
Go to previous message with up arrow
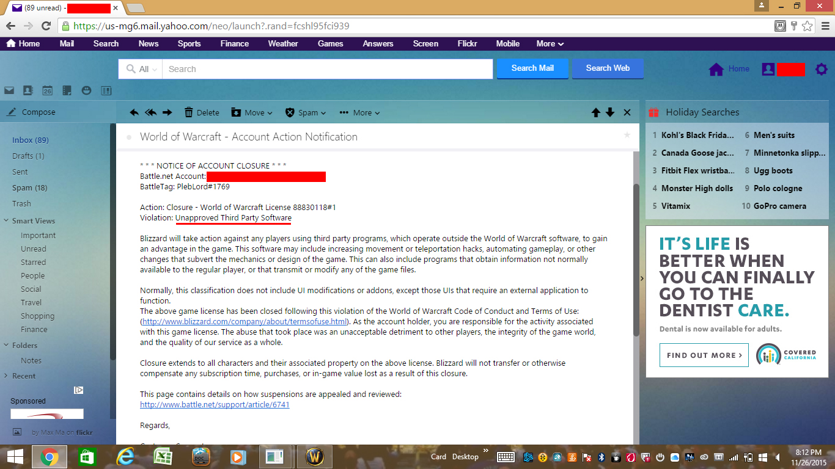tap(595, 112)
